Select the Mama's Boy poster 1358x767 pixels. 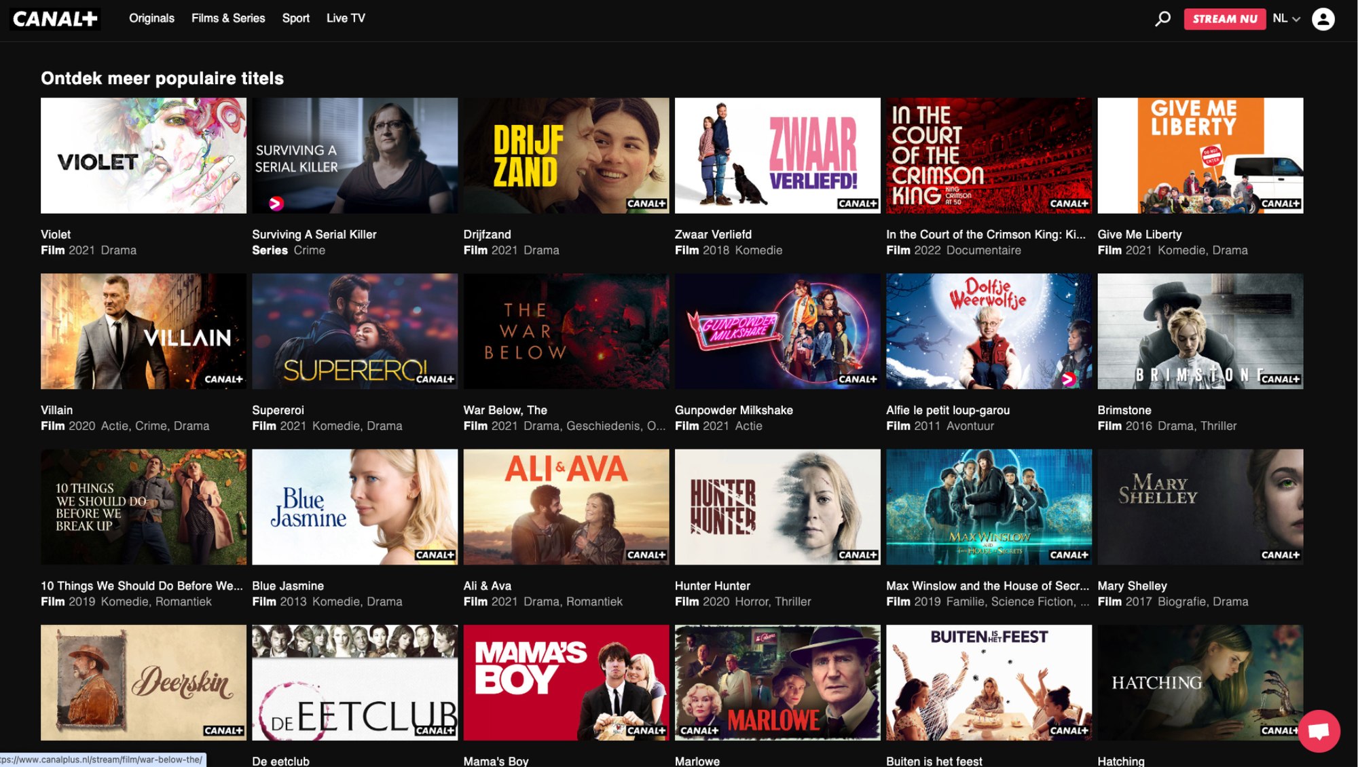coord(566,683)
